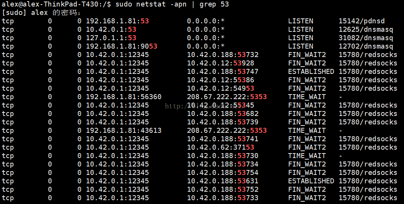The width and height of the screenshot is (404, 204).
Task: Select local address 192.168.1.81:9053
Action: 121,46
